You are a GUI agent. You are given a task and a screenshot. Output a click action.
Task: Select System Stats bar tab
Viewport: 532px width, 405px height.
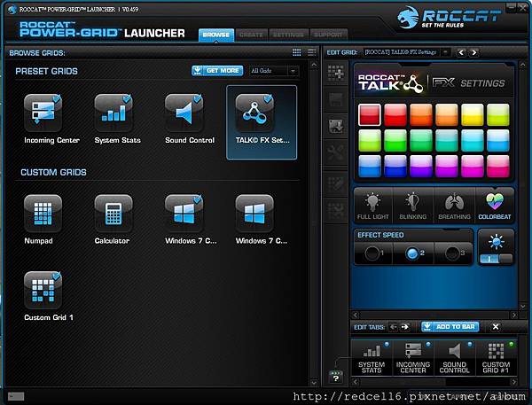372,358
